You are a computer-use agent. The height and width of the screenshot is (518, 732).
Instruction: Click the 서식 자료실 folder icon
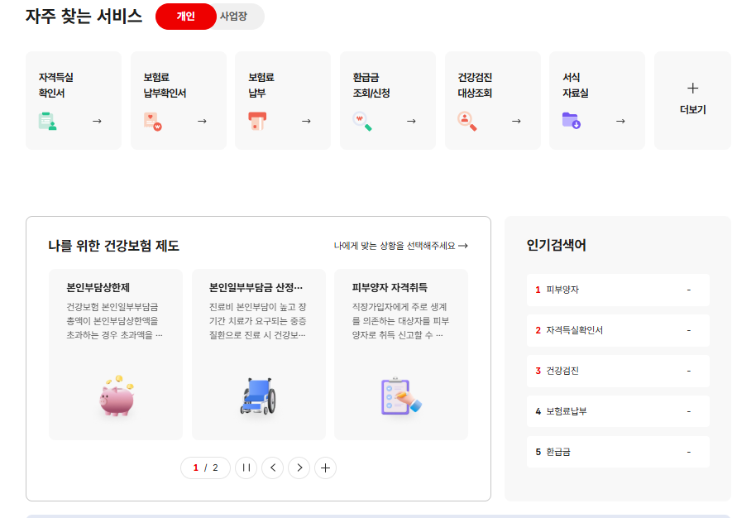click(x=572, y=122)
